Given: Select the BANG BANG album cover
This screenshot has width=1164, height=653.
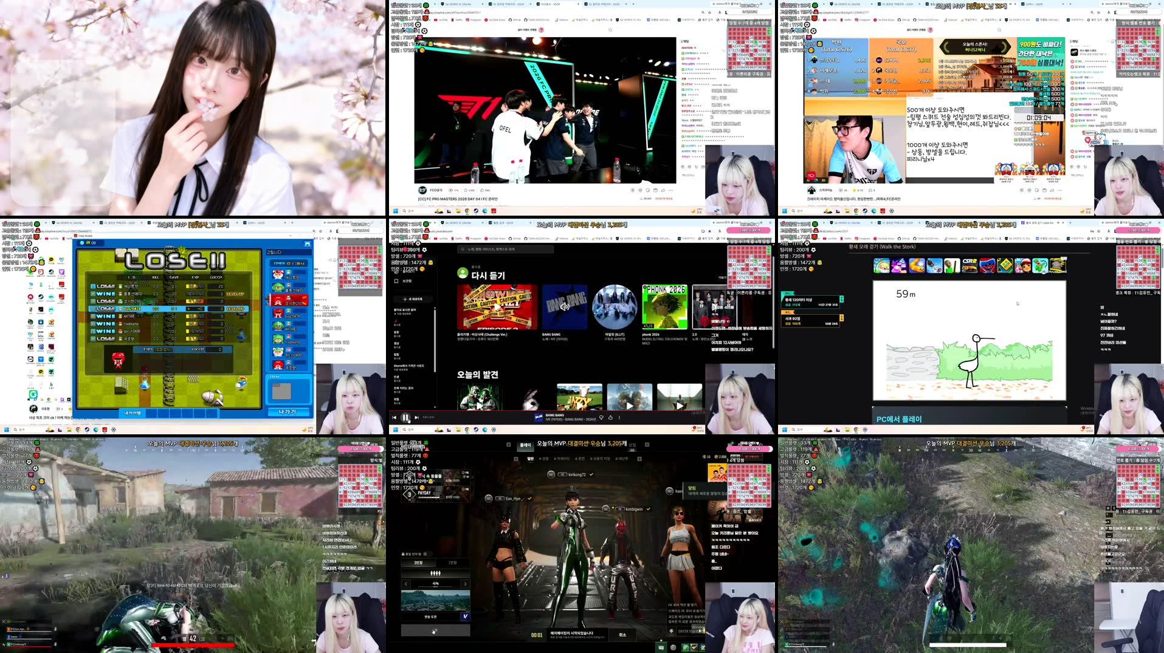Looking at the screenshot, I should pos(565,307).
